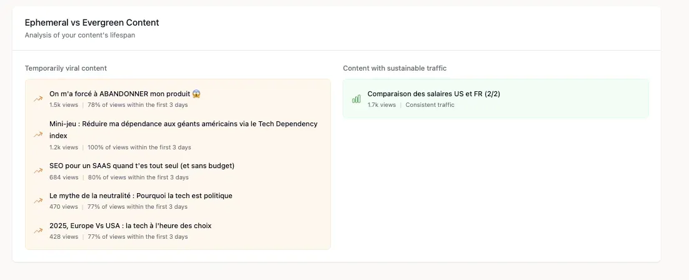This screenshot has height=280, width=689.
Task: Open "Comparaison des salaires US et FR" post
Action: click(433, 94)
